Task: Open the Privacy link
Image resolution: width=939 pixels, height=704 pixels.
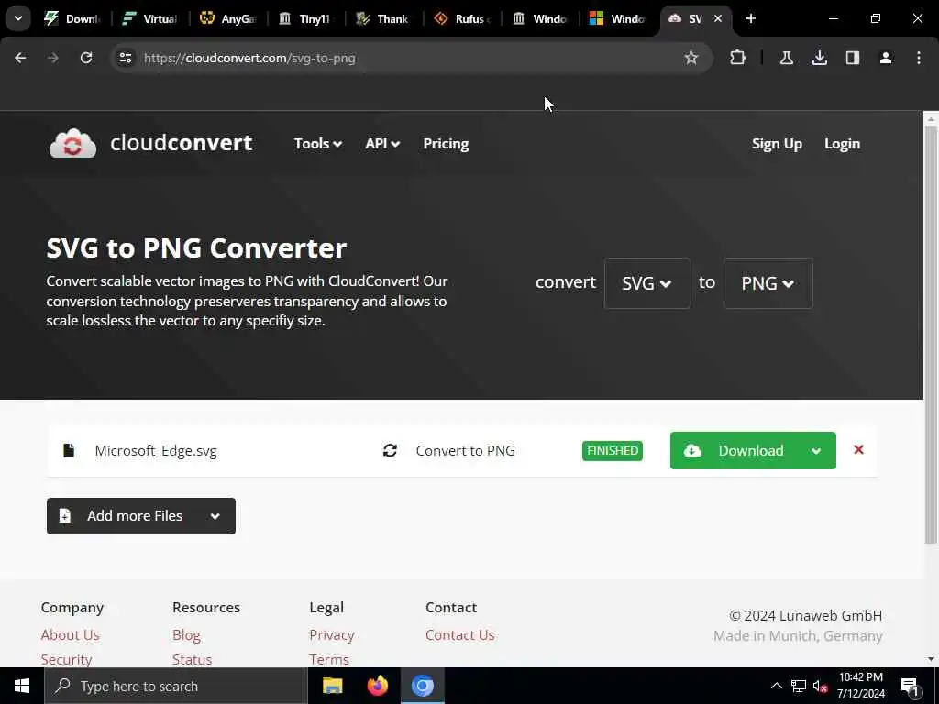Action: 332,634
